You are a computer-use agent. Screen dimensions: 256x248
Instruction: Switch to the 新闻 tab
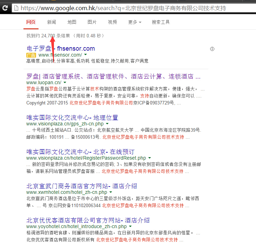tap(51, 22)
